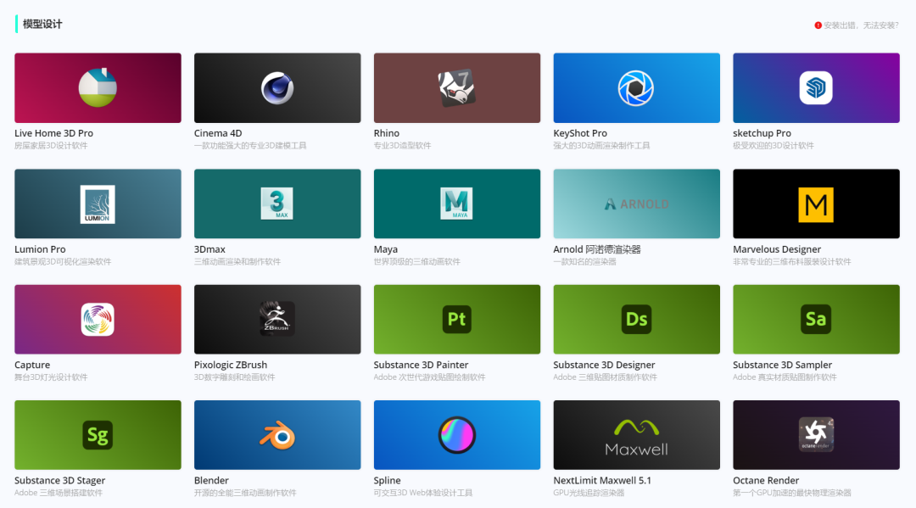Image resolution: width=916 pixels, height=508 pixels.
Task: Click the Cinema 4D sphere icon
Action: [x=277, y=88]
